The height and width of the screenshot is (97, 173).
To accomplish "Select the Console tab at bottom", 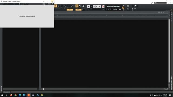I will [6, 92].
